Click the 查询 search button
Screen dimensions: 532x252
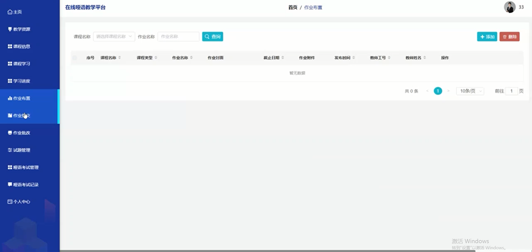(213, 36)
